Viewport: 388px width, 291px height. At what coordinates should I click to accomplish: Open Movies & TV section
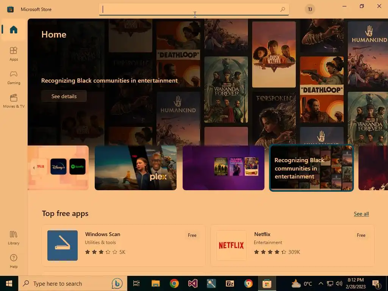pos(14,101)
